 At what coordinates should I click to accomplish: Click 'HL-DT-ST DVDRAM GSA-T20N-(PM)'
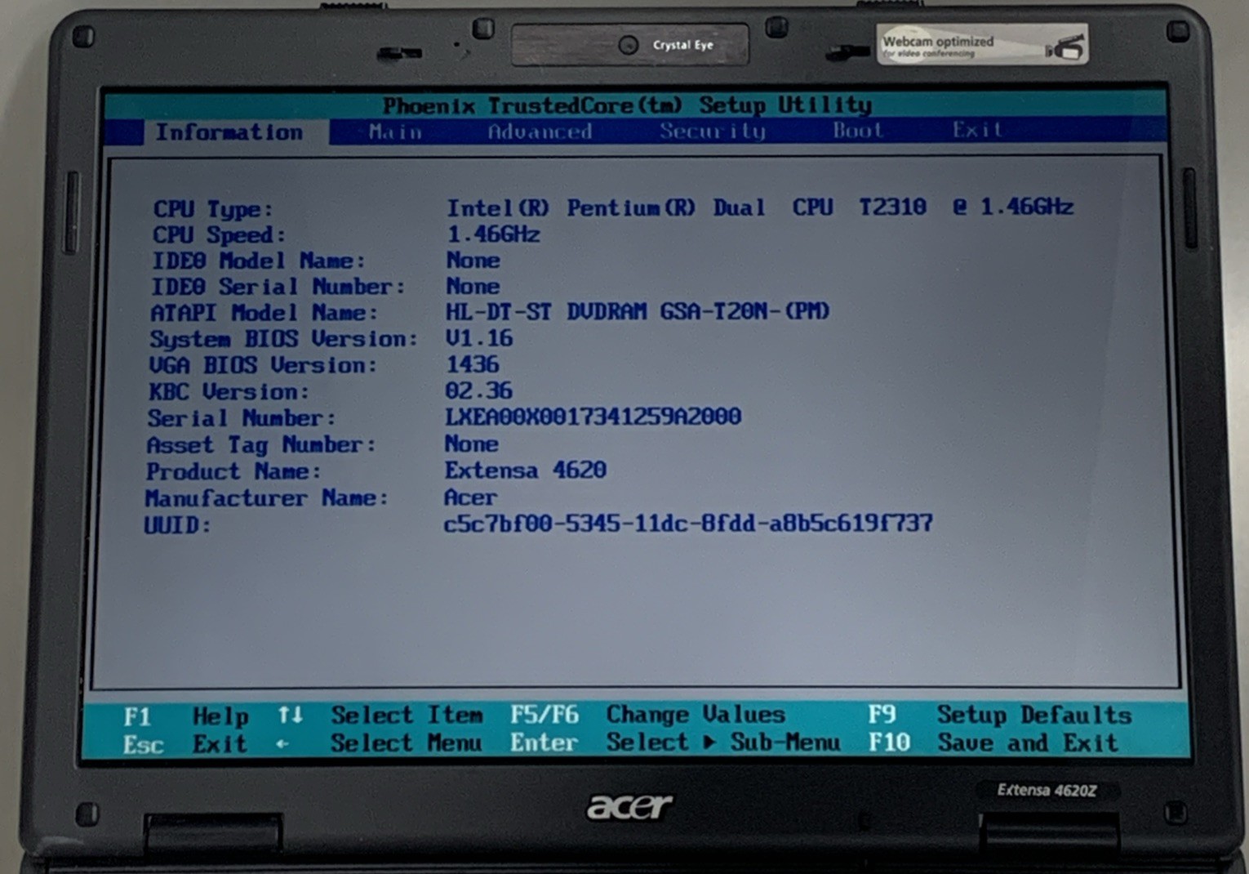(638, 311)
